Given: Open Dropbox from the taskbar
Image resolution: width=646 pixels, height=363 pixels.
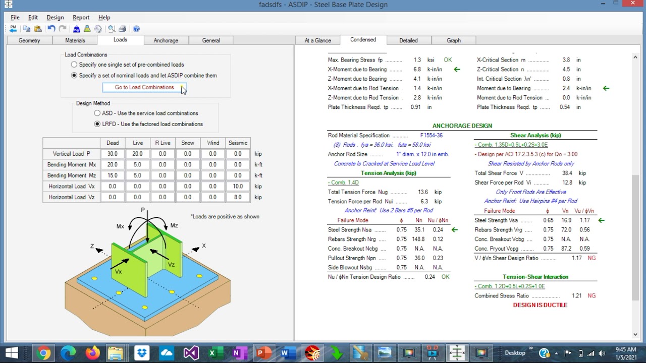Looking at the screenshot, I should pos(142,353).
